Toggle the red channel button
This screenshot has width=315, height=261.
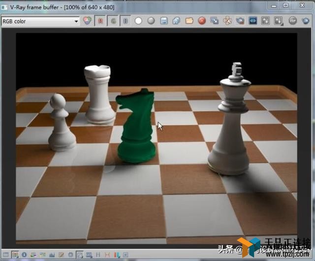[x=100, y=21]
